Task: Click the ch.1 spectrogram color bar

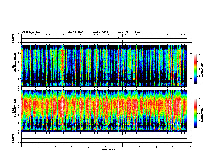Action: pos(196,69)
